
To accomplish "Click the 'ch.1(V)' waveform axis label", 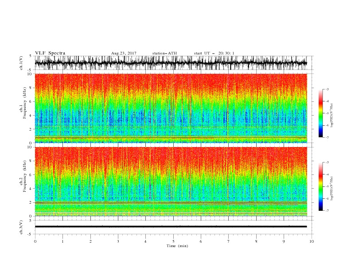I will [x=21, y=63].
